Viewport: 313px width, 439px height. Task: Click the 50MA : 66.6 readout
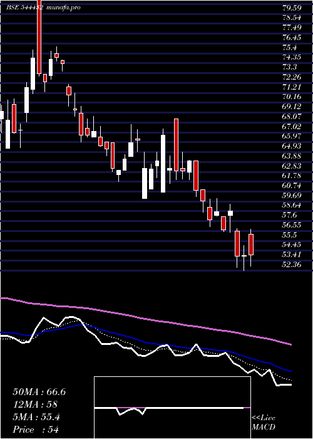(39, 392)
